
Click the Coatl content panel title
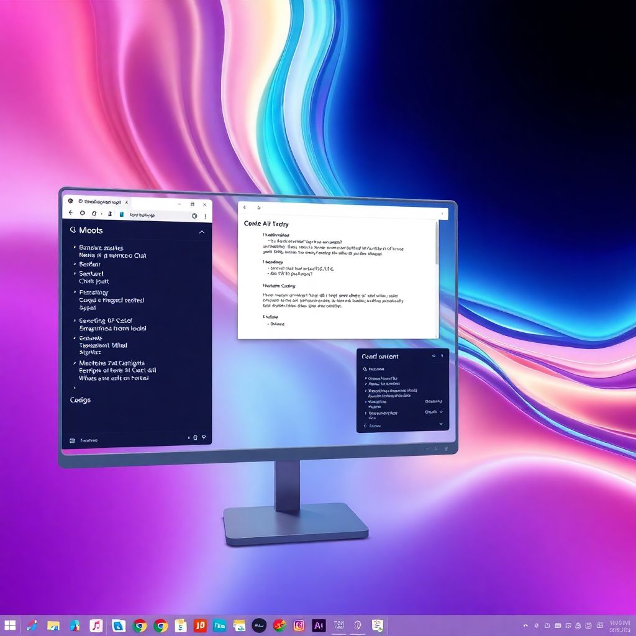(x=380, y=357)
